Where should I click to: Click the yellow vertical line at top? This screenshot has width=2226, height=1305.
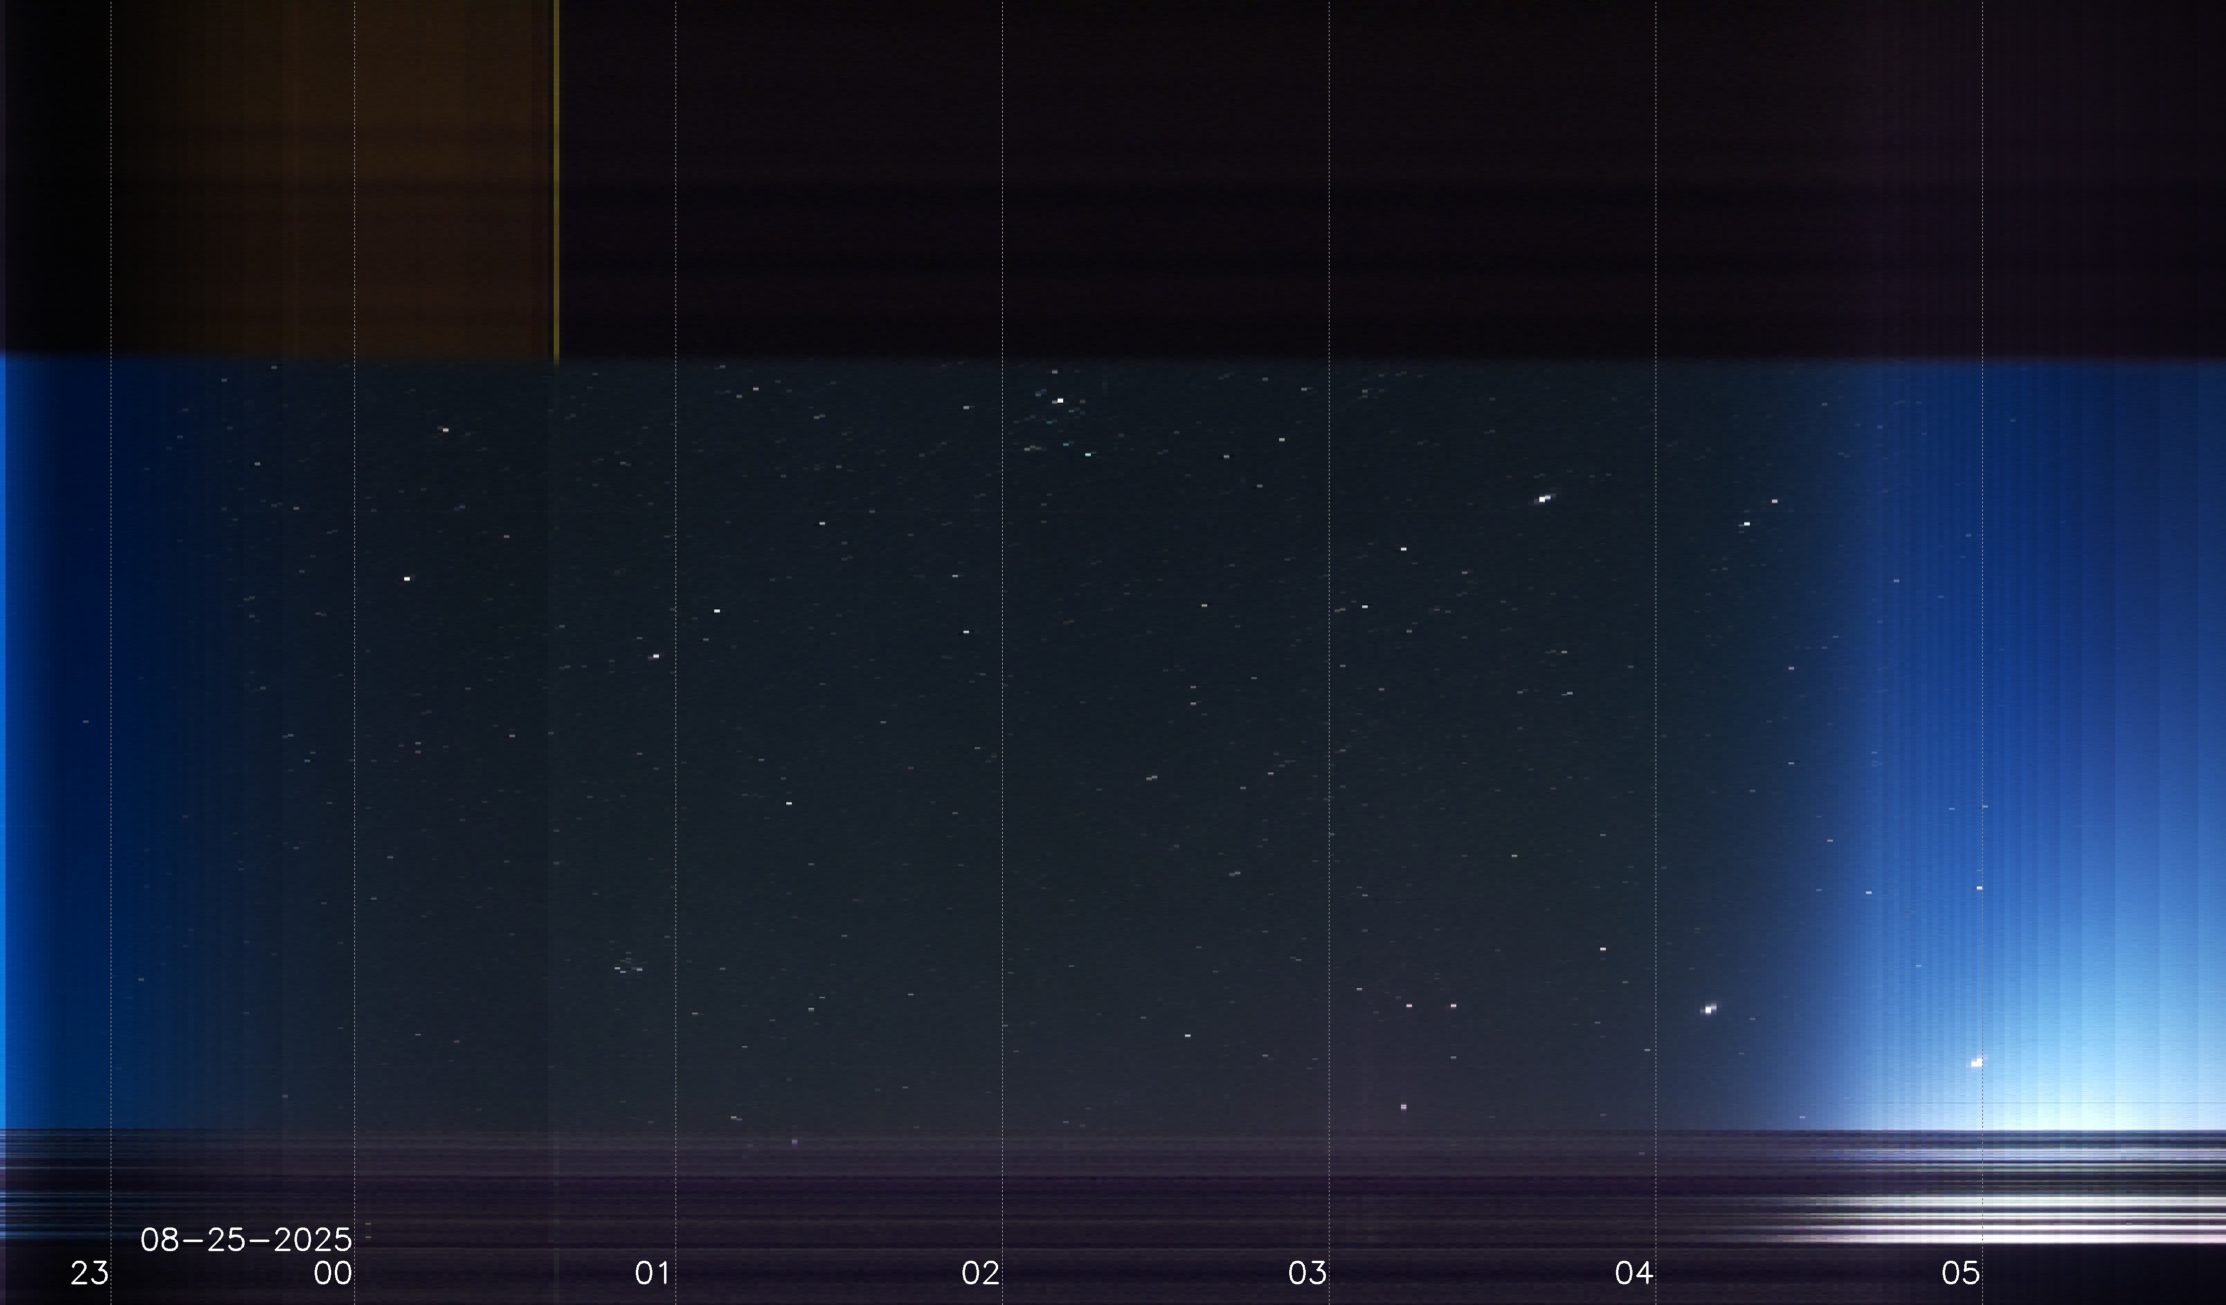pyautogui.click(x=556, y=177)
